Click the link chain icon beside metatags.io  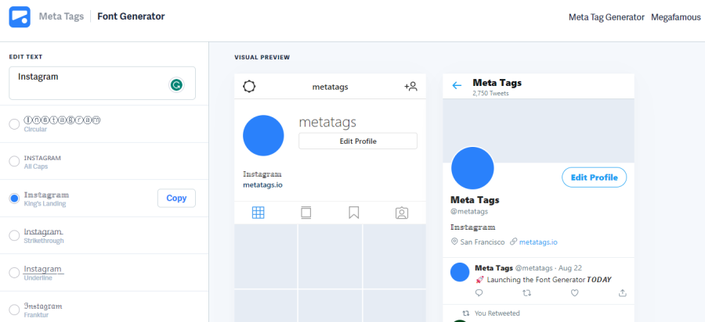click(x=513, y=241)
